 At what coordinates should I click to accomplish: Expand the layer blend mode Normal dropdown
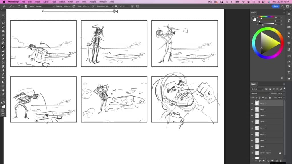(x=260, y=93)
